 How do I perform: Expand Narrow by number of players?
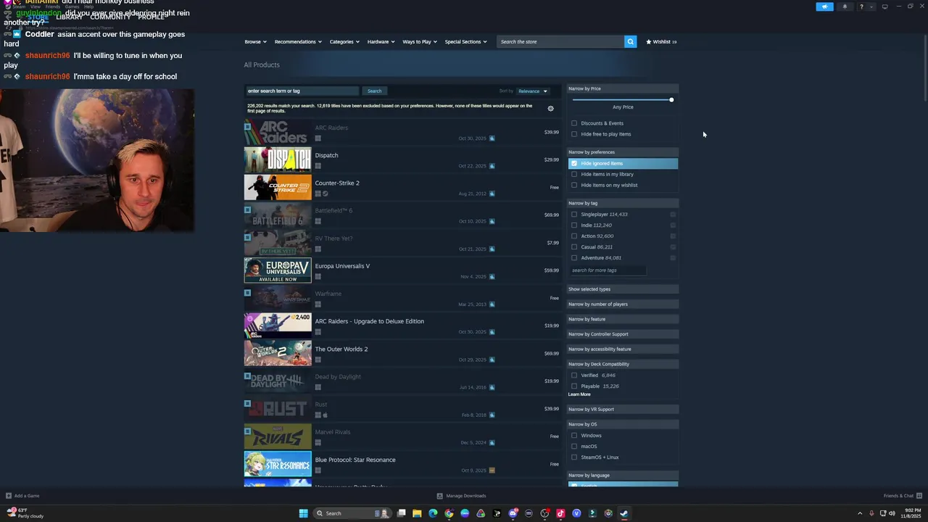pos(623,304)
